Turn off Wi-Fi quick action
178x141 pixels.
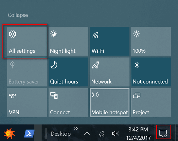(110, 41)
